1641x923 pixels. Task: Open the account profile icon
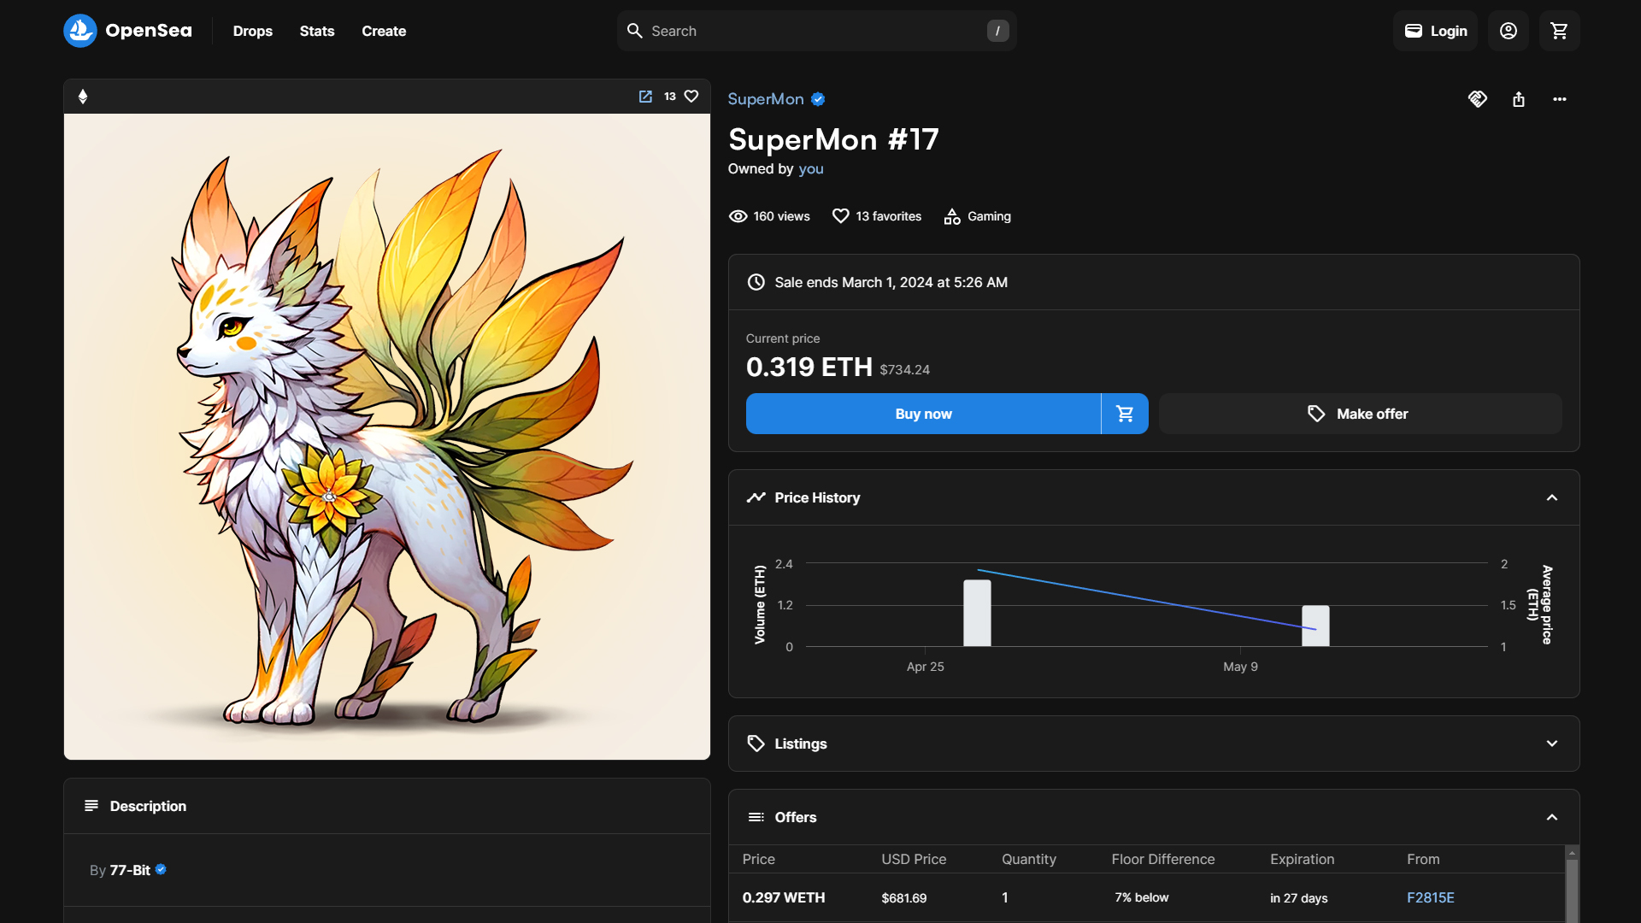pyautogui.click(x=1508, y=31)
